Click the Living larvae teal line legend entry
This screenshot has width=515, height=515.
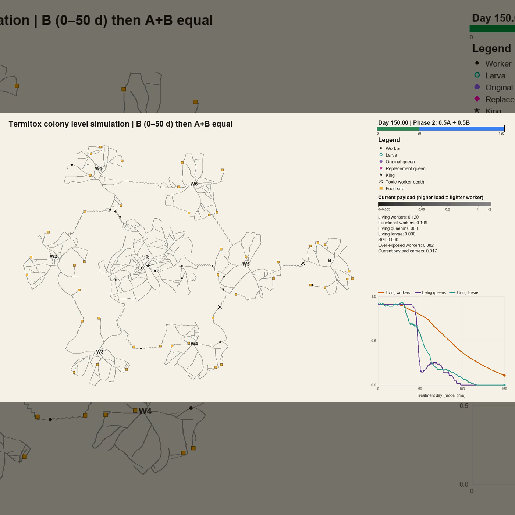pos(464,293)
